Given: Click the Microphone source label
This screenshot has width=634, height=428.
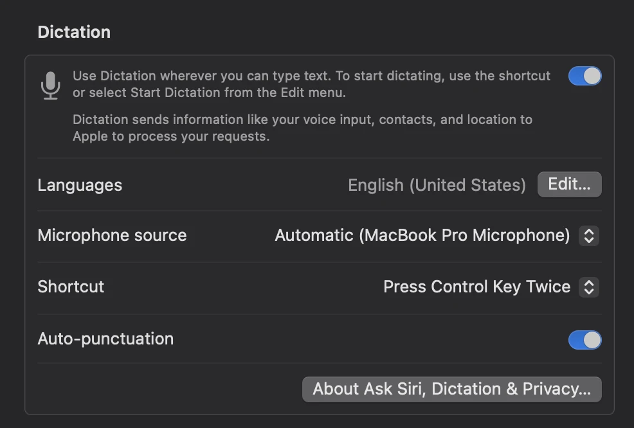Looking at the screenshot, I should pyautogui.click(x=112, y=235).
